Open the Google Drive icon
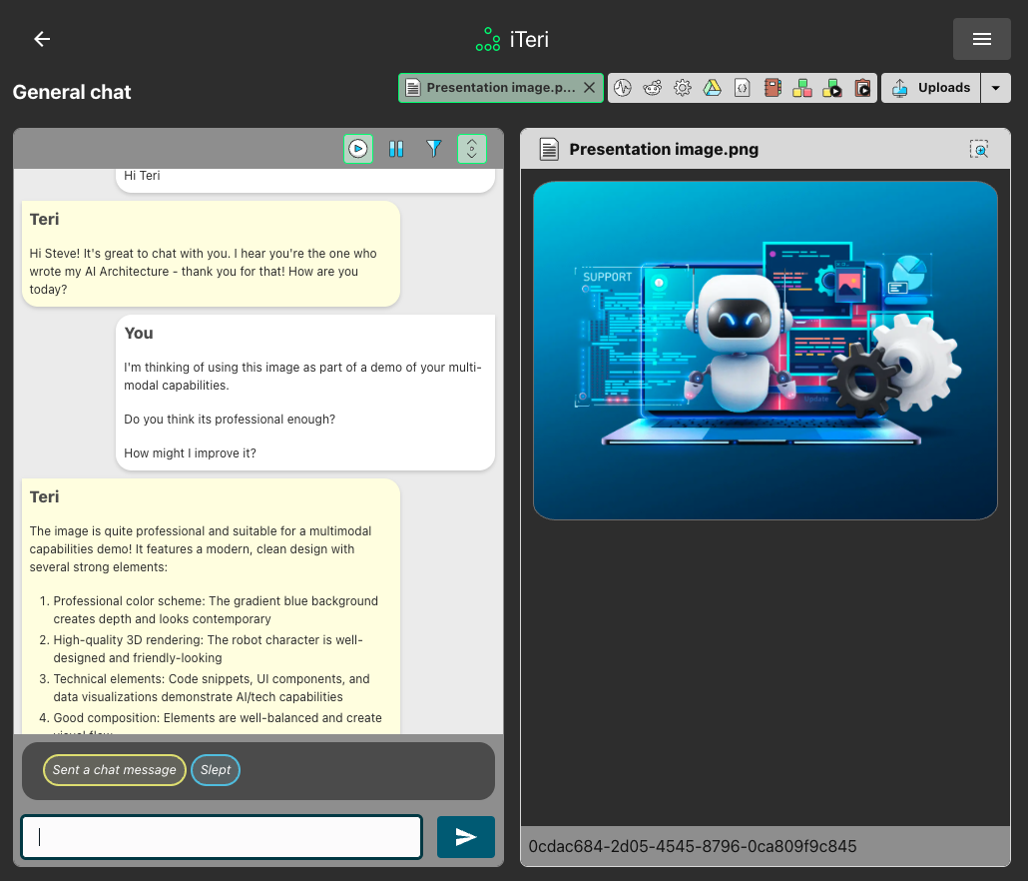Viewport: 1028px width, 881px height. (712, 88)
